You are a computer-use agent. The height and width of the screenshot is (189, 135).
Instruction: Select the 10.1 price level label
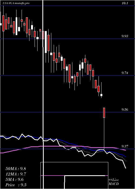(x=125, y=3)
